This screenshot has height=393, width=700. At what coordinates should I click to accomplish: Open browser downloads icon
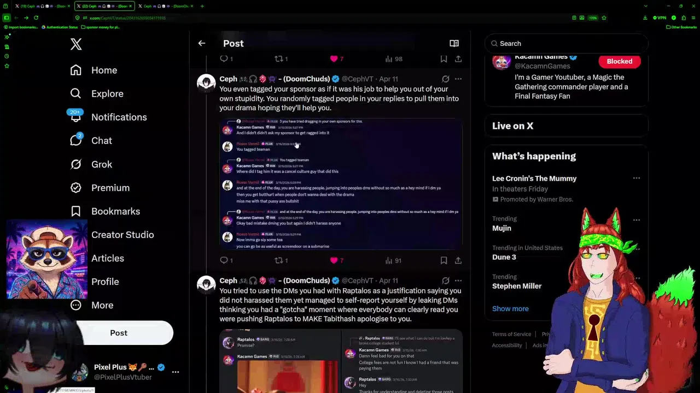[x=646, y=17]
